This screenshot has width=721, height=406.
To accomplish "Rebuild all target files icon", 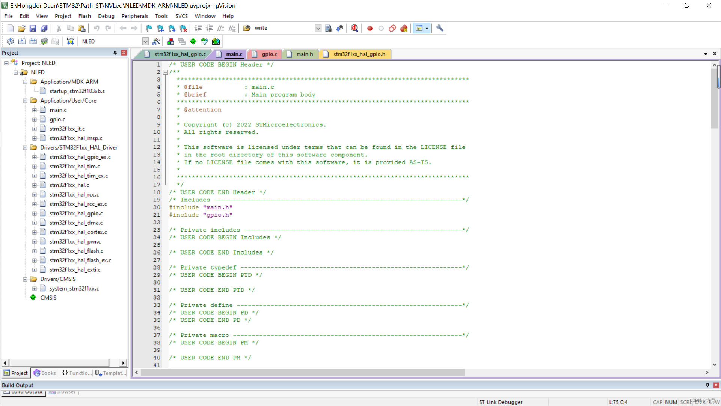I will (x=33, y=41).
